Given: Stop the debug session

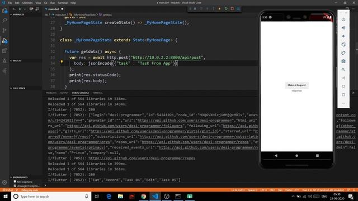Looking at the screenshot, I should pos(232,9).
